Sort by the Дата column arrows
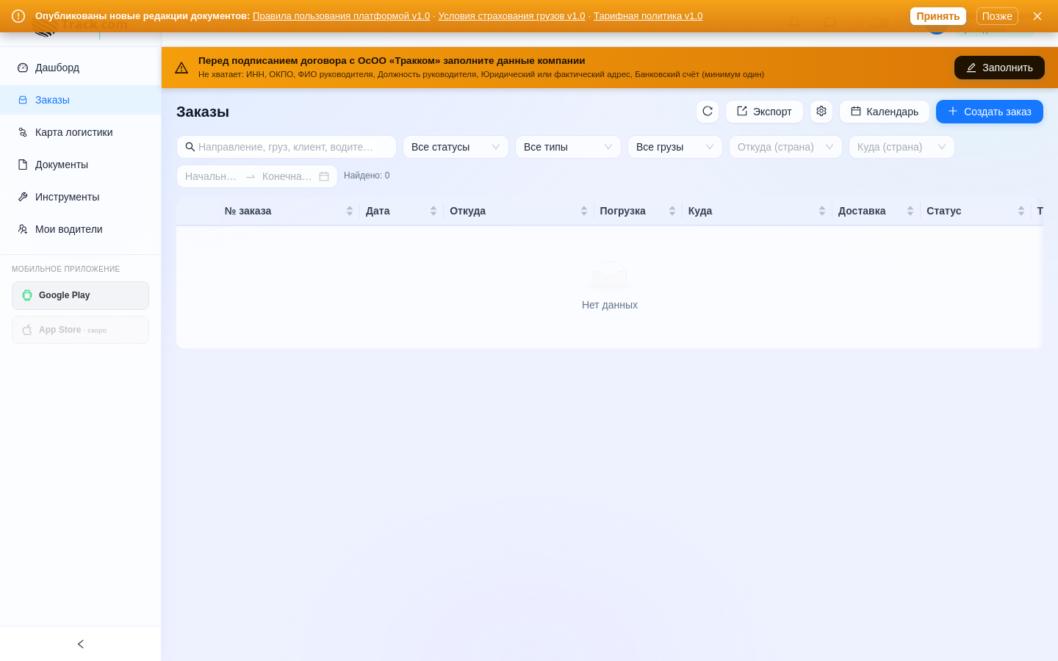Image resolution: width=1058 pixels, height=661 pixels. (433, 211)
